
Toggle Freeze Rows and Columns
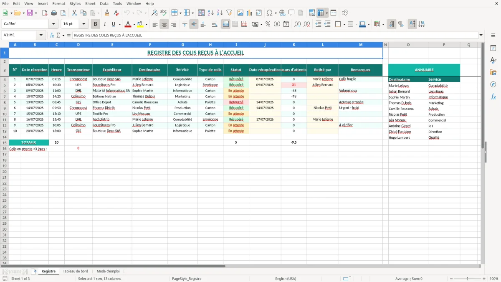321,13
